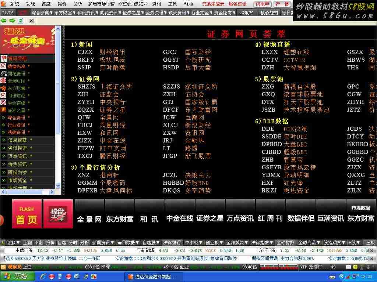377x282 pixels.
Task: Close the news ticker row
Action: pos(372,258)
